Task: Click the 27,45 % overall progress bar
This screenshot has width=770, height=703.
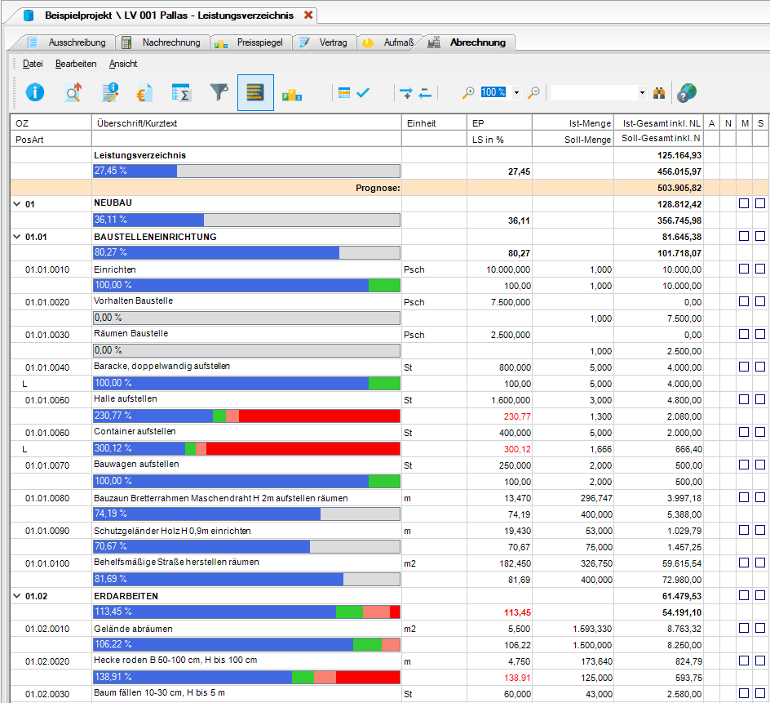Action: tap(246, 171)
